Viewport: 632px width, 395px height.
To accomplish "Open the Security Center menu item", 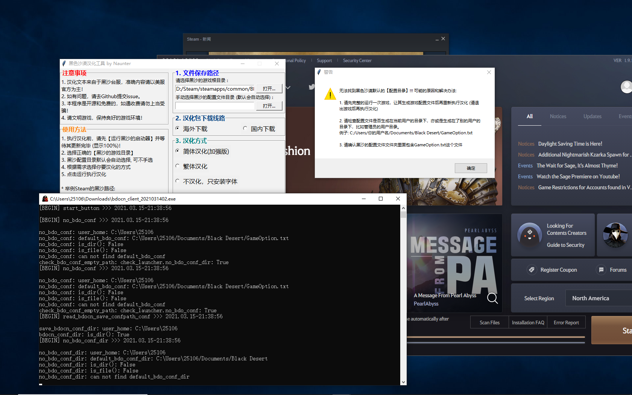I will click(357, 61).
